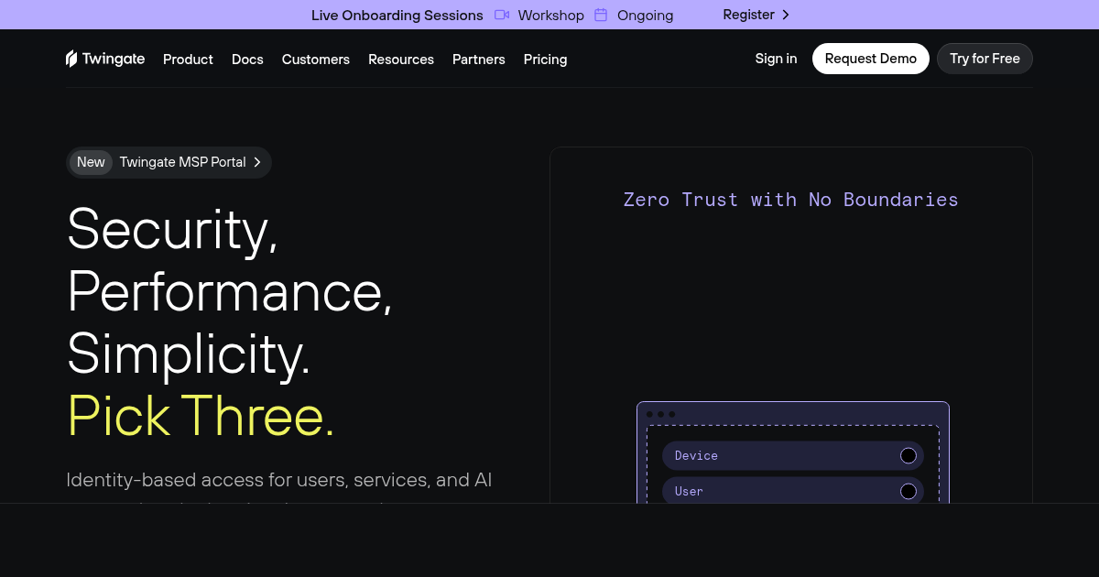The width and height of the screenshot is (1099, 577).
Task: Click the New badge
Action: (x=91, y=162)
